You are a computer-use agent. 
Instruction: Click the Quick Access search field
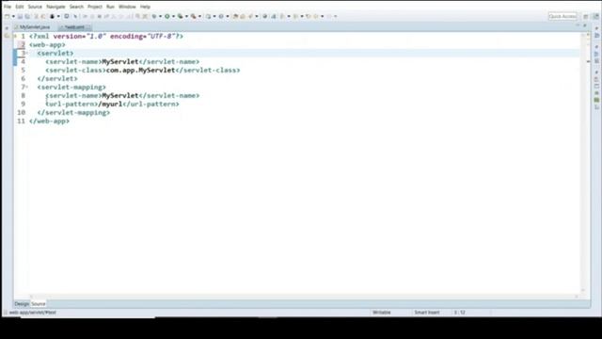tap(562, 16)
